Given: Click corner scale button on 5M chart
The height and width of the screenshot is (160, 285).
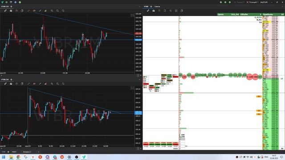Looking at the screenshot, I should (x=132, y=88).
